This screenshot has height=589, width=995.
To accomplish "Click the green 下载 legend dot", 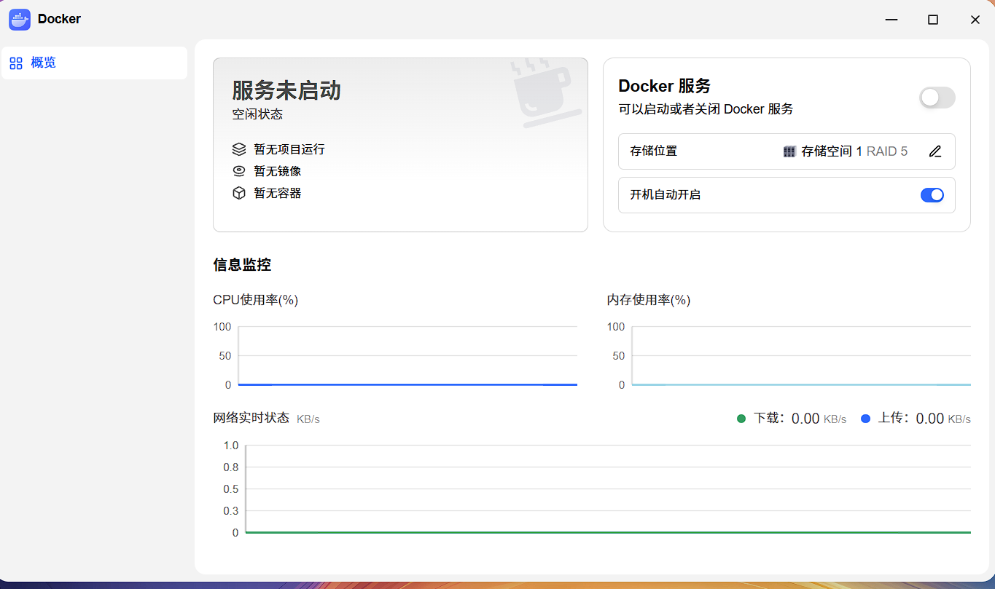I will [741, 419].
